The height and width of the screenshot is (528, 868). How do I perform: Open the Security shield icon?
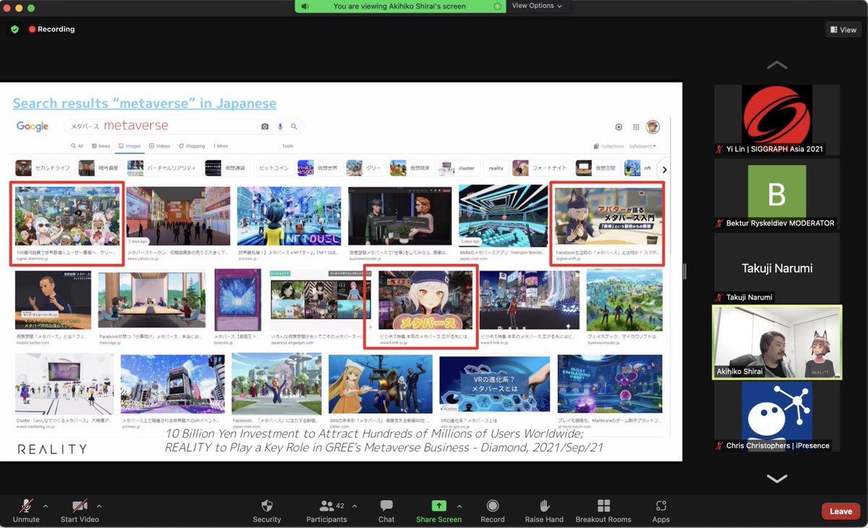coord(267,506)
